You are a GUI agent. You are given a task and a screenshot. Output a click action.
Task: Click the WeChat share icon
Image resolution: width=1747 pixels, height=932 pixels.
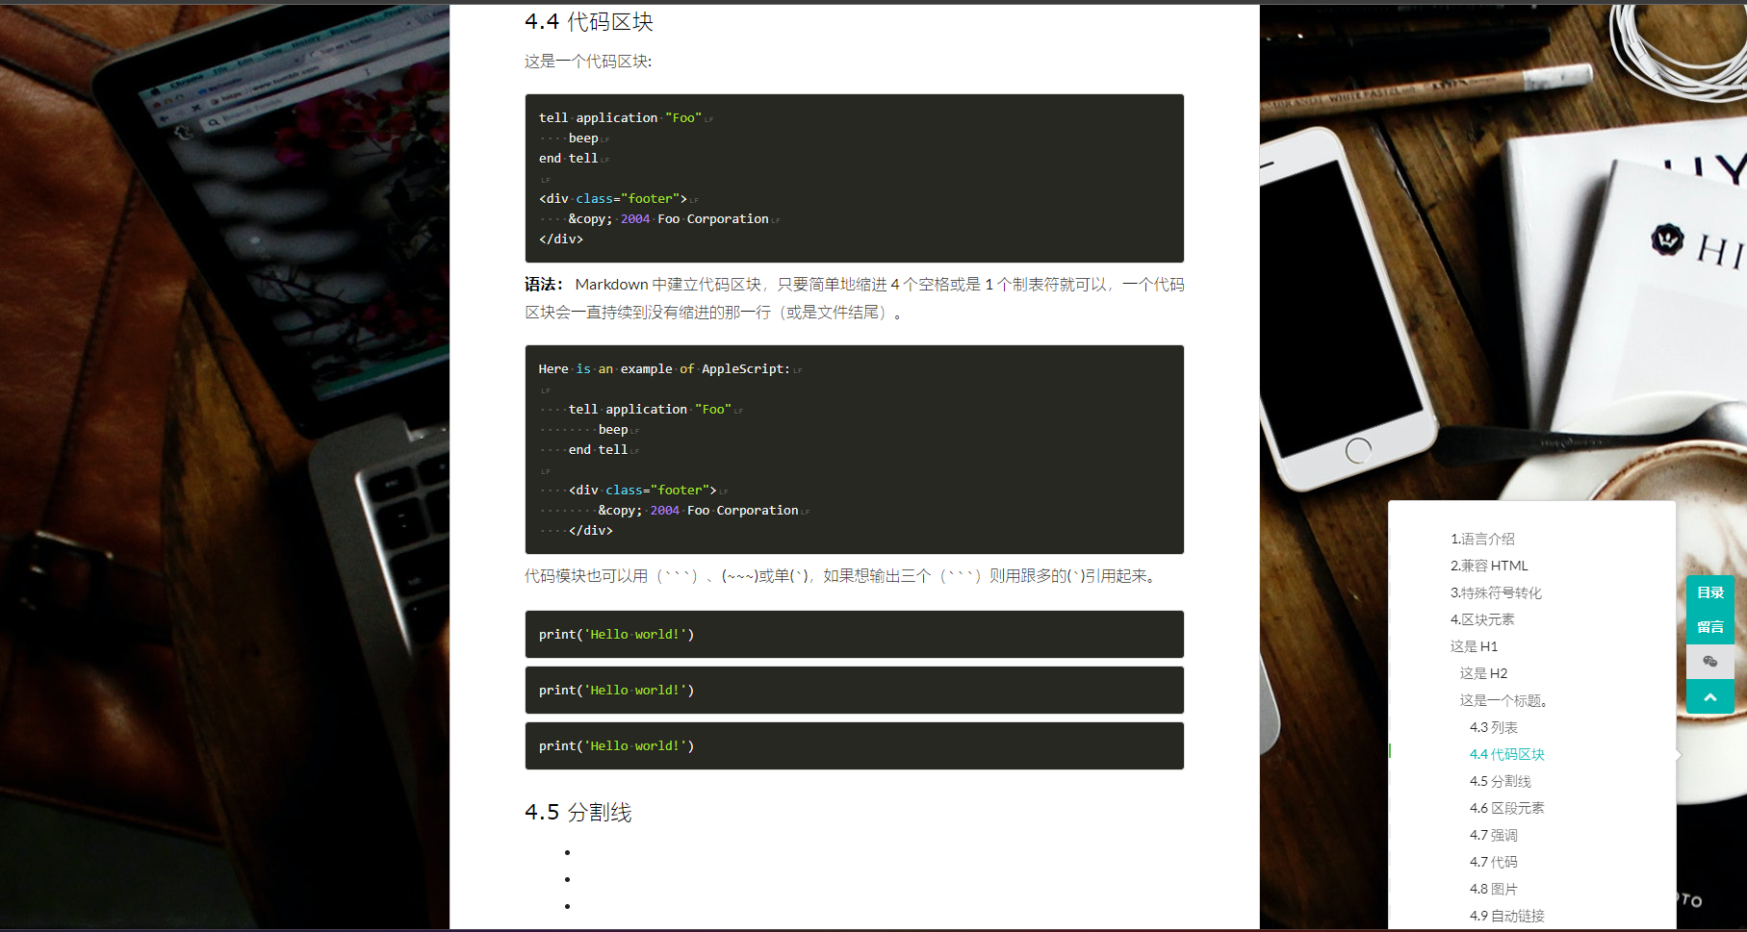coord(1710,662)
